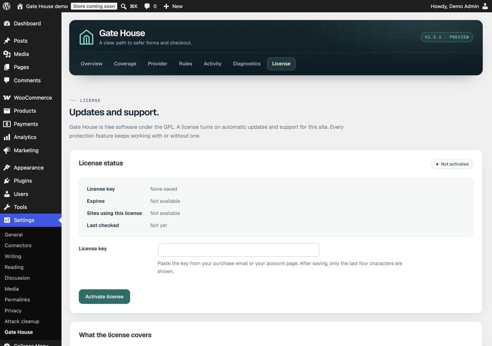Click the Dashboard gauge icon
The height and width of the screenshot is (346, 492).
pyautogui.click(x=7, y=23)
